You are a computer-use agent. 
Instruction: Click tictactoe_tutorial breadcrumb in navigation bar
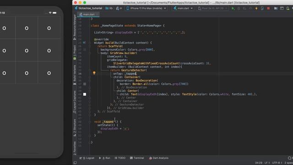(88, 8)
